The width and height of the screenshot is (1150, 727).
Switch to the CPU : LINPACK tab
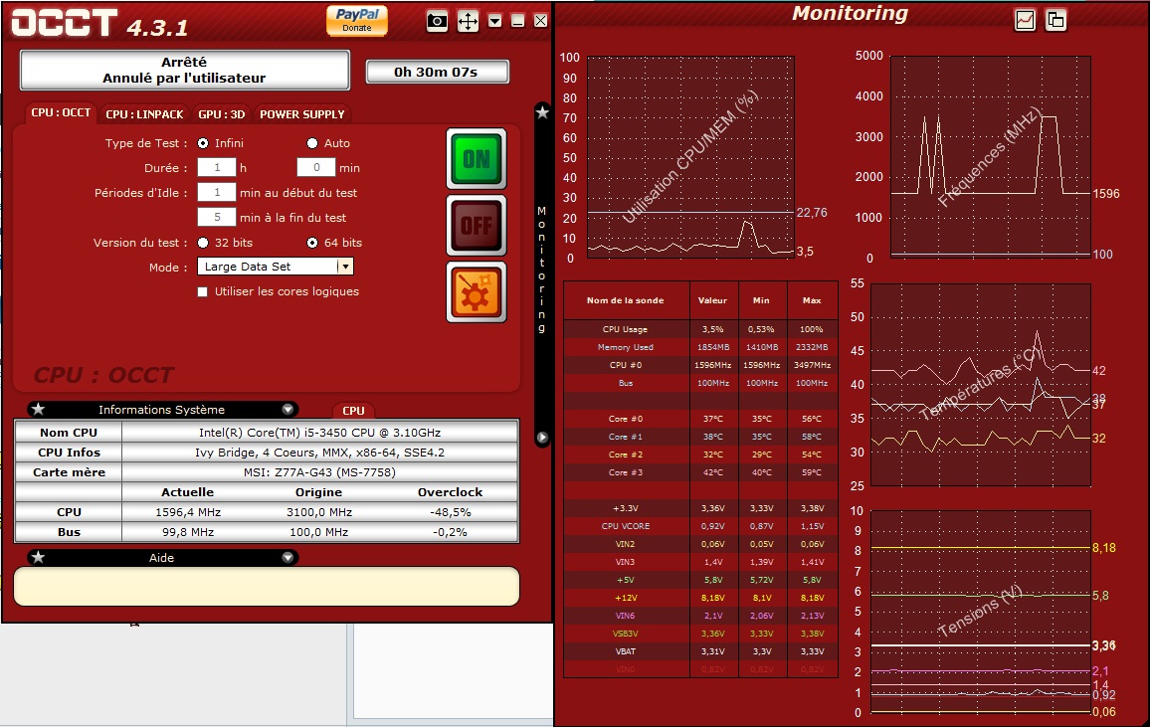(144, 114)
